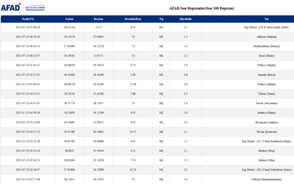Select date cell 2025-07-23 03:25:34
This screenshot has width=294, height=184.
(x=28, y=151)
